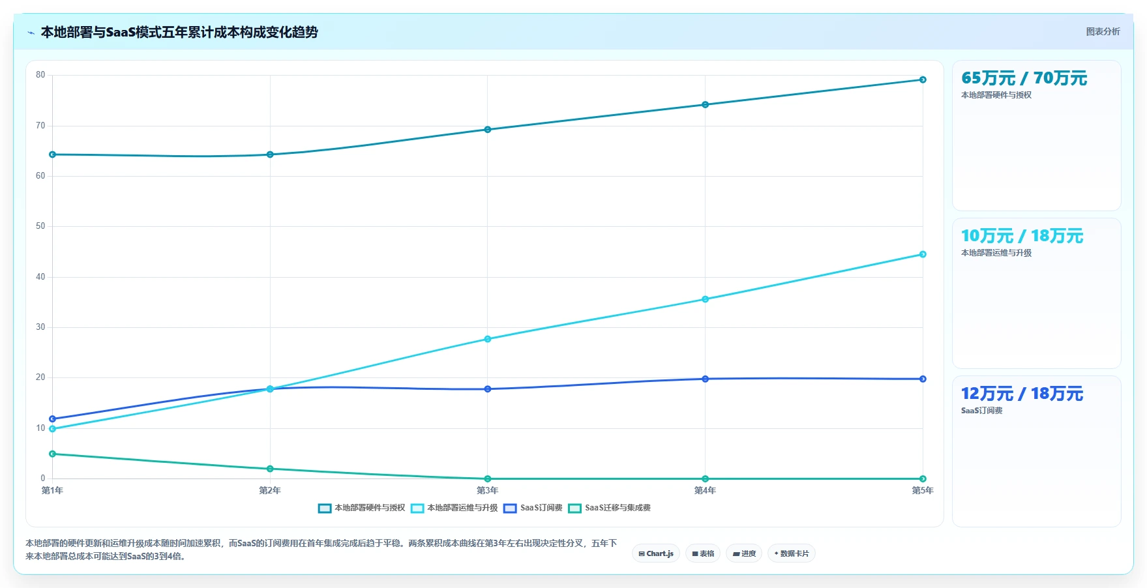The width and height of the screenshot is (1147, 588).
Task: Click SaaS迁移与集成费 data point at 第5年
Action: pyautogui.click(x=923, y=478)
